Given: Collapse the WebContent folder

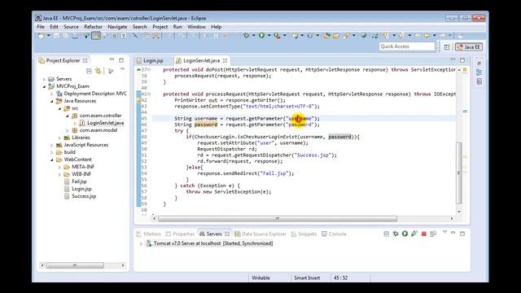Looking at the screenshot, I should pyautogui.click(x=52, y=160).
